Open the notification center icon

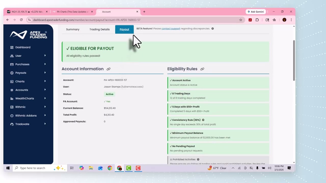click(289, 168)
